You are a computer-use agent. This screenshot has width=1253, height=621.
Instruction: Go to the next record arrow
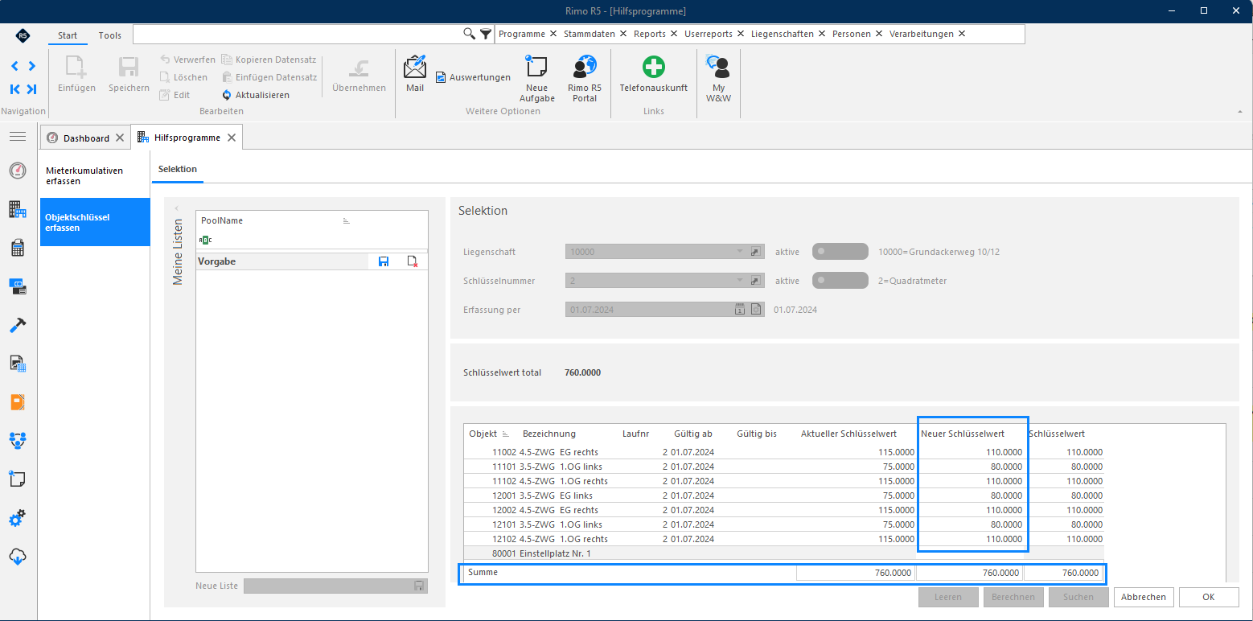click(31, 66)
